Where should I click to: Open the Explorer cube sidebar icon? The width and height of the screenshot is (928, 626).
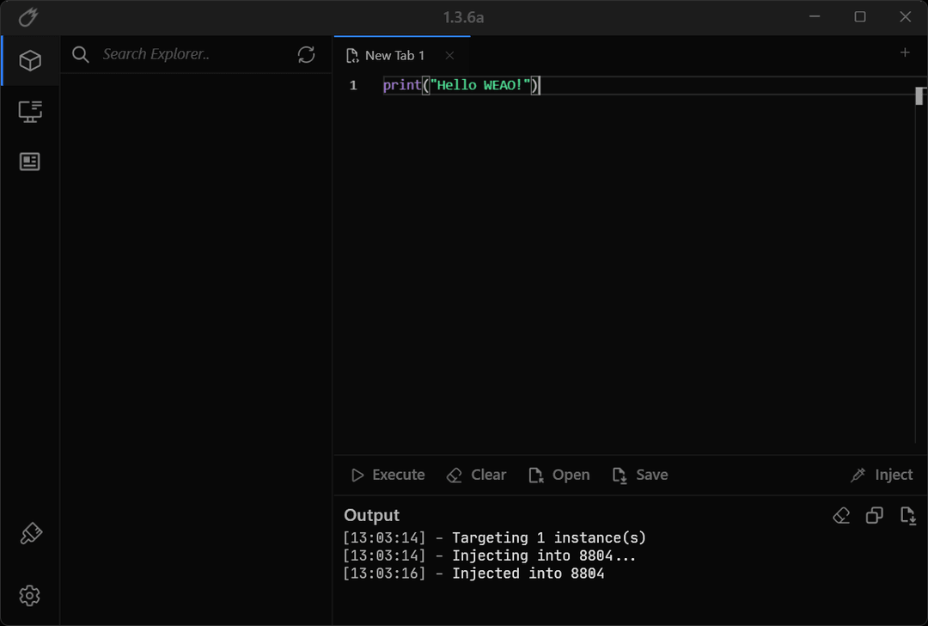click(30, 60)
